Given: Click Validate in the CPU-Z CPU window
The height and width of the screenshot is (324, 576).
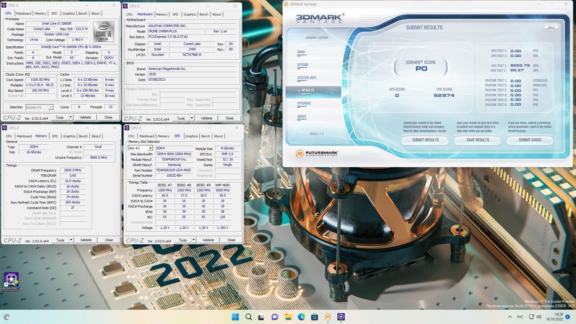Looking at the screenshot, I should click(x=85, y=117).
